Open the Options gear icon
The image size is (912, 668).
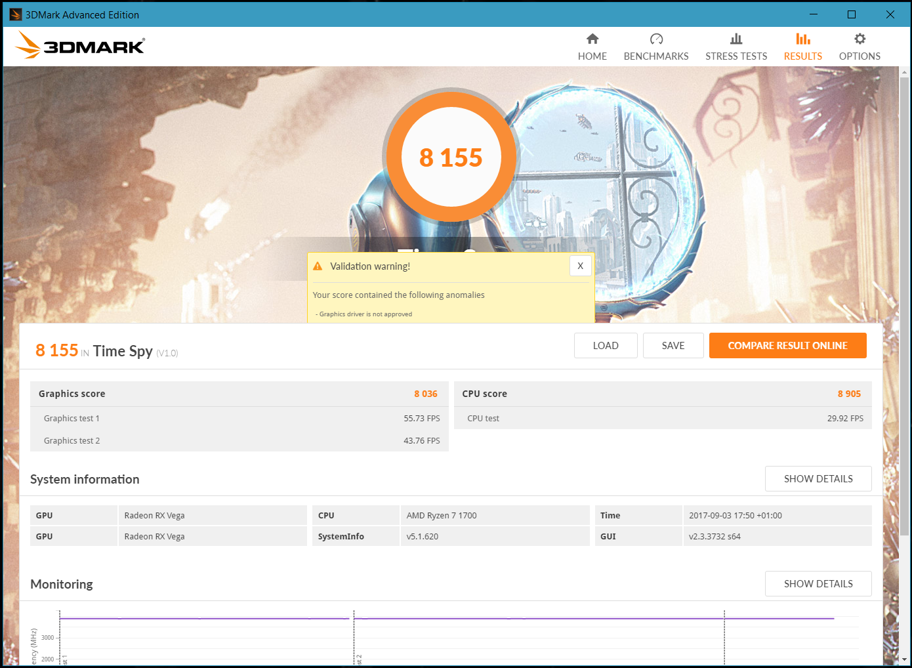860,39
